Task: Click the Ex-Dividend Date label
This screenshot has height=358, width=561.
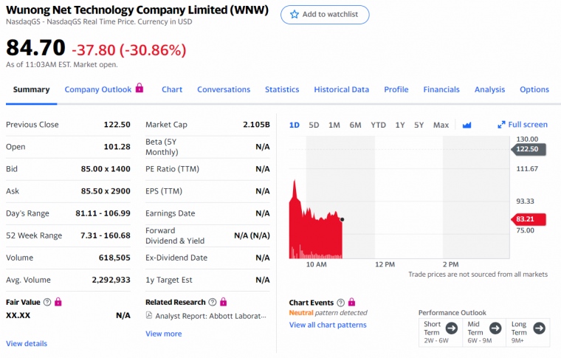Action: pyautogui.click(x=176, y=258)
